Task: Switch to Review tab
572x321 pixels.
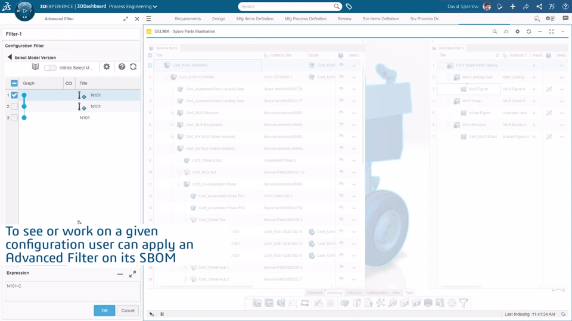Action: click(344, 18)
